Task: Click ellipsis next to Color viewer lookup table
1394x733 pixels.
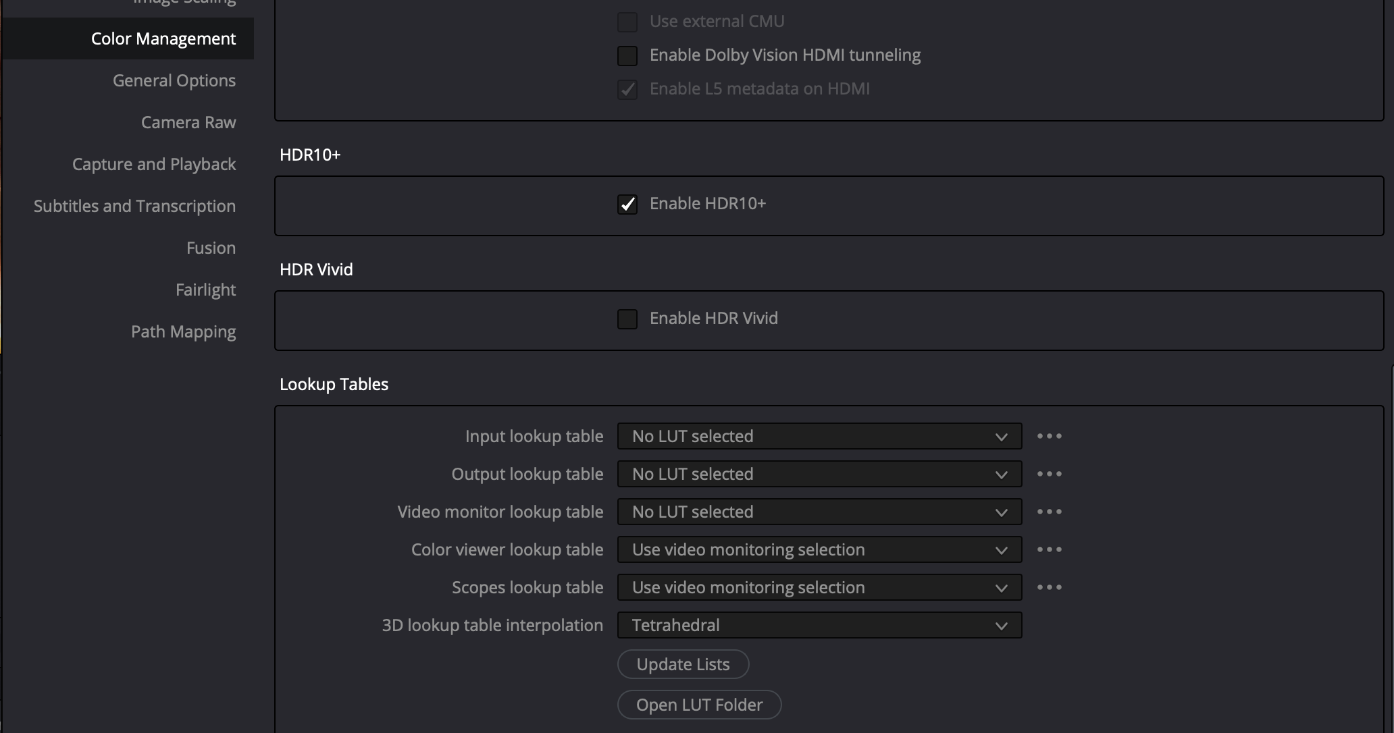Action: [x=1049, y=550]
